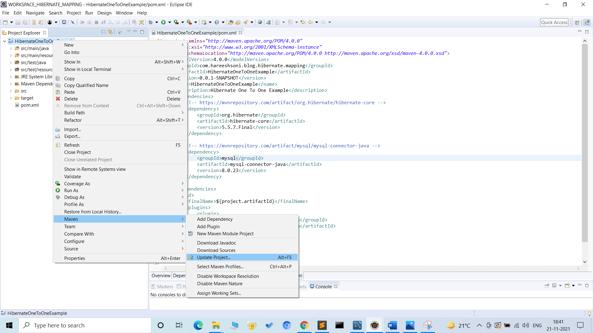Click the Back navigation arrow in toolbar
The height and width of the screenshot is (333, 593).
coord(310,22)
